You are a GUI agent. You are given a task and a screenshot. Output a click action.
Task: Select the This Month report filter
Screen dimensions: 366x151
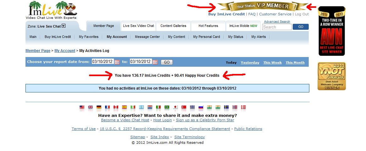click(295, 62)
